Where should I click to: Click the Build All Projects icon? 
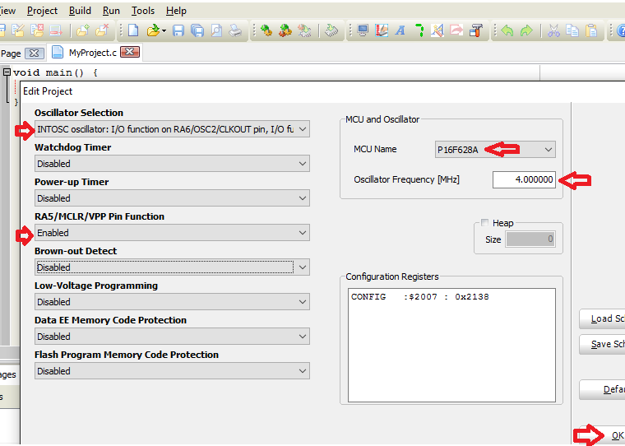tap(285, 30)
